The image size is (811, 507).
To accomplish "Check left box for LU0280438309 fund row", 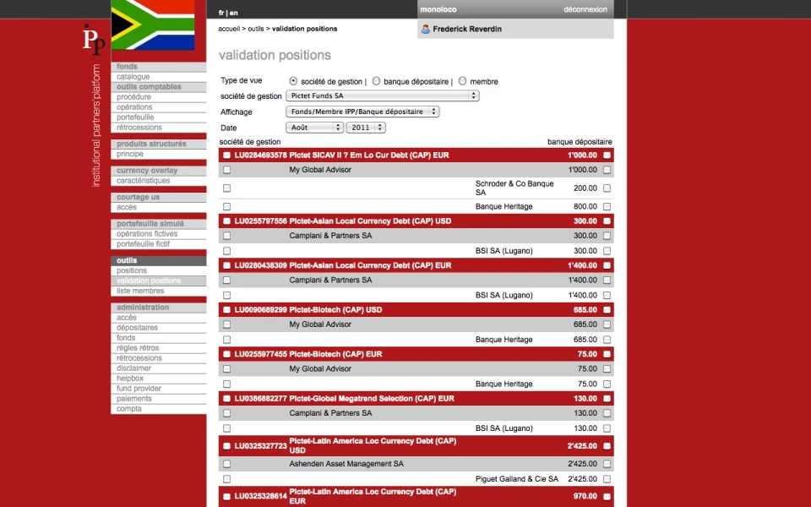I will coord(226,265).
